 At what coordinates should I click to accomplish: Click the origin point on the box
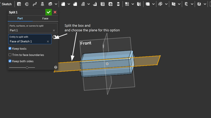(107, 64)
